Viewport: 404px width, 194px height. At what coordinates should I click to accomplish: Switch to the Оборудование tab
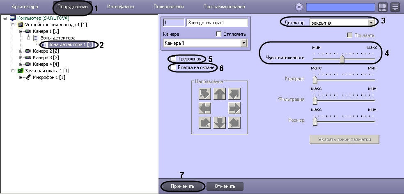72,7
